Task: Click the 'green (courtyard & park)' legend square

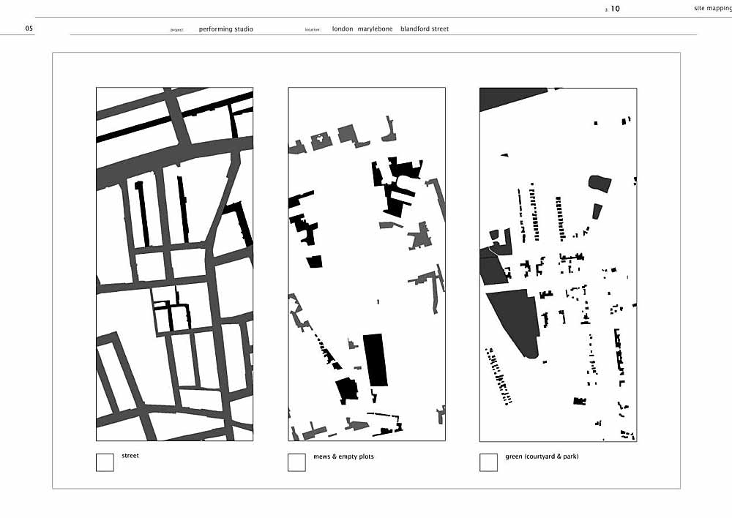Action: click(x=488, y=462)
